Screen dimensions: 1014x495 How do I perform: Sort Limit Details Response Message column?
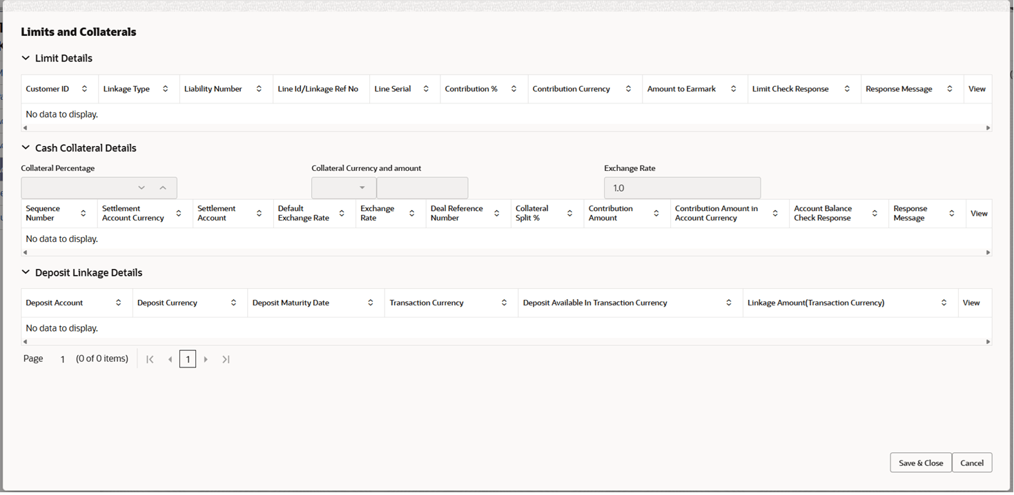(950, 89)
